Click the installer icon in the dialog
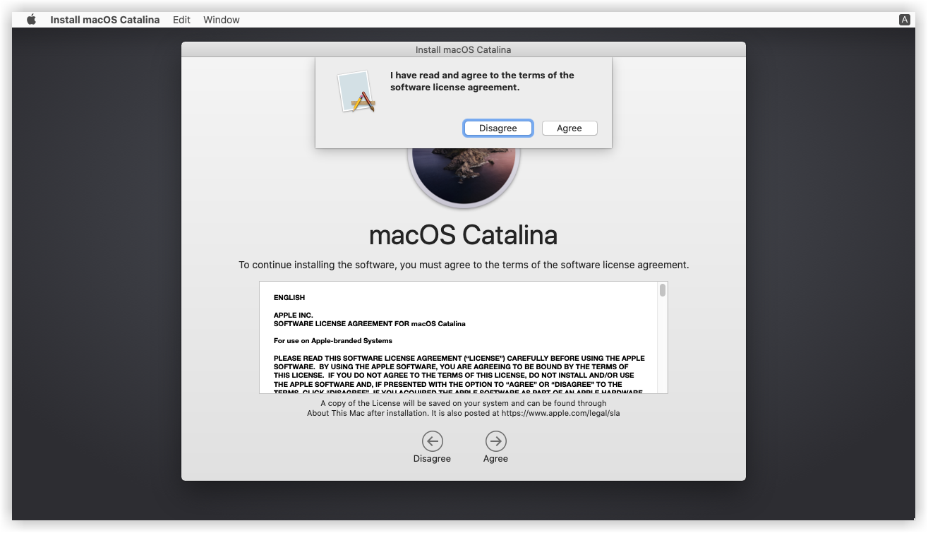This screenshot has width=928, height=533. (x=356, y=92)
